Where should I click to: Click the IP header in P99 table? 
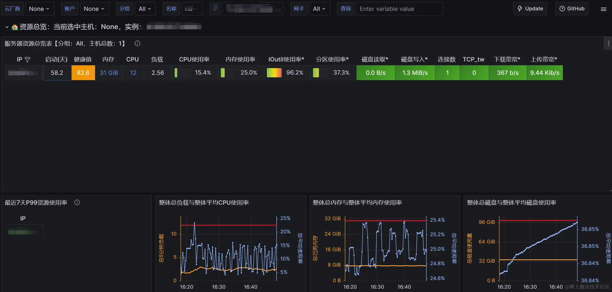click(23, 218)
